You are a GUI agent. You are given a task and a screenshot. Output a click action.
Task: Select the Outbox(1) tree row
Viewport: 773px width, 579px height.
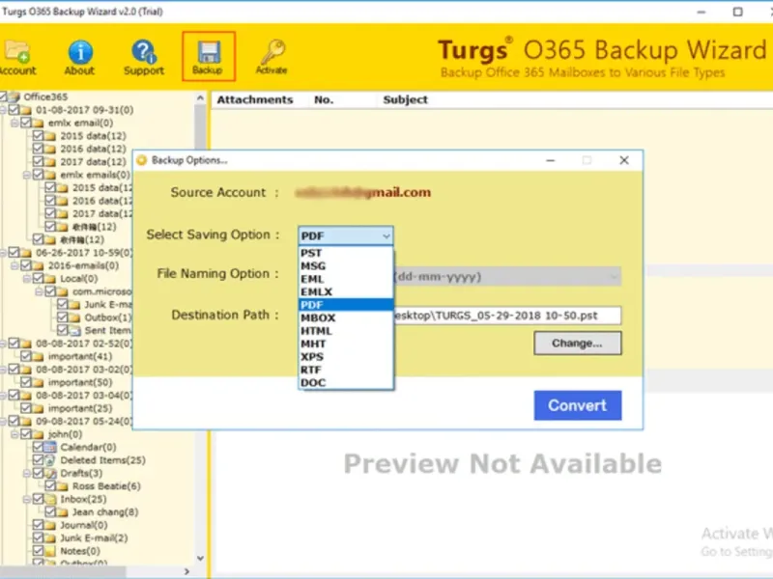[108, 317]
